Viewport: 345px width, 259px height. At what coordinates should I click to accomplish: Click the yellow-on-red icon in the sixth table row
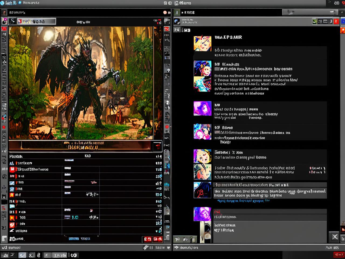tap(12, 195)
